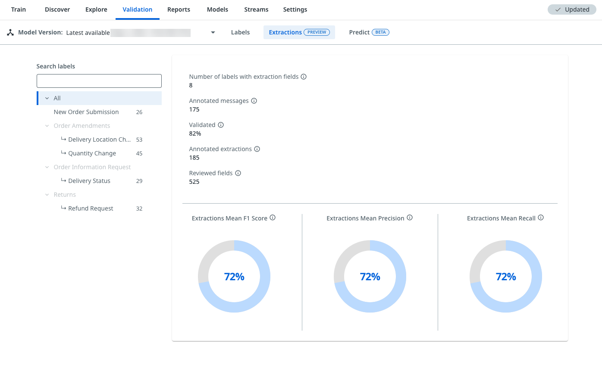Image resolution: width=602 pixels, height=378 pixels.
Task: Switch to the Labels tab
Action: [x=240, y=32]
